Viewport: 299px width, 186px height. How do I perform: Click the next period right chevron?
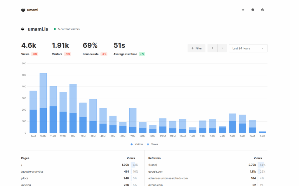(x=222, y=48)
